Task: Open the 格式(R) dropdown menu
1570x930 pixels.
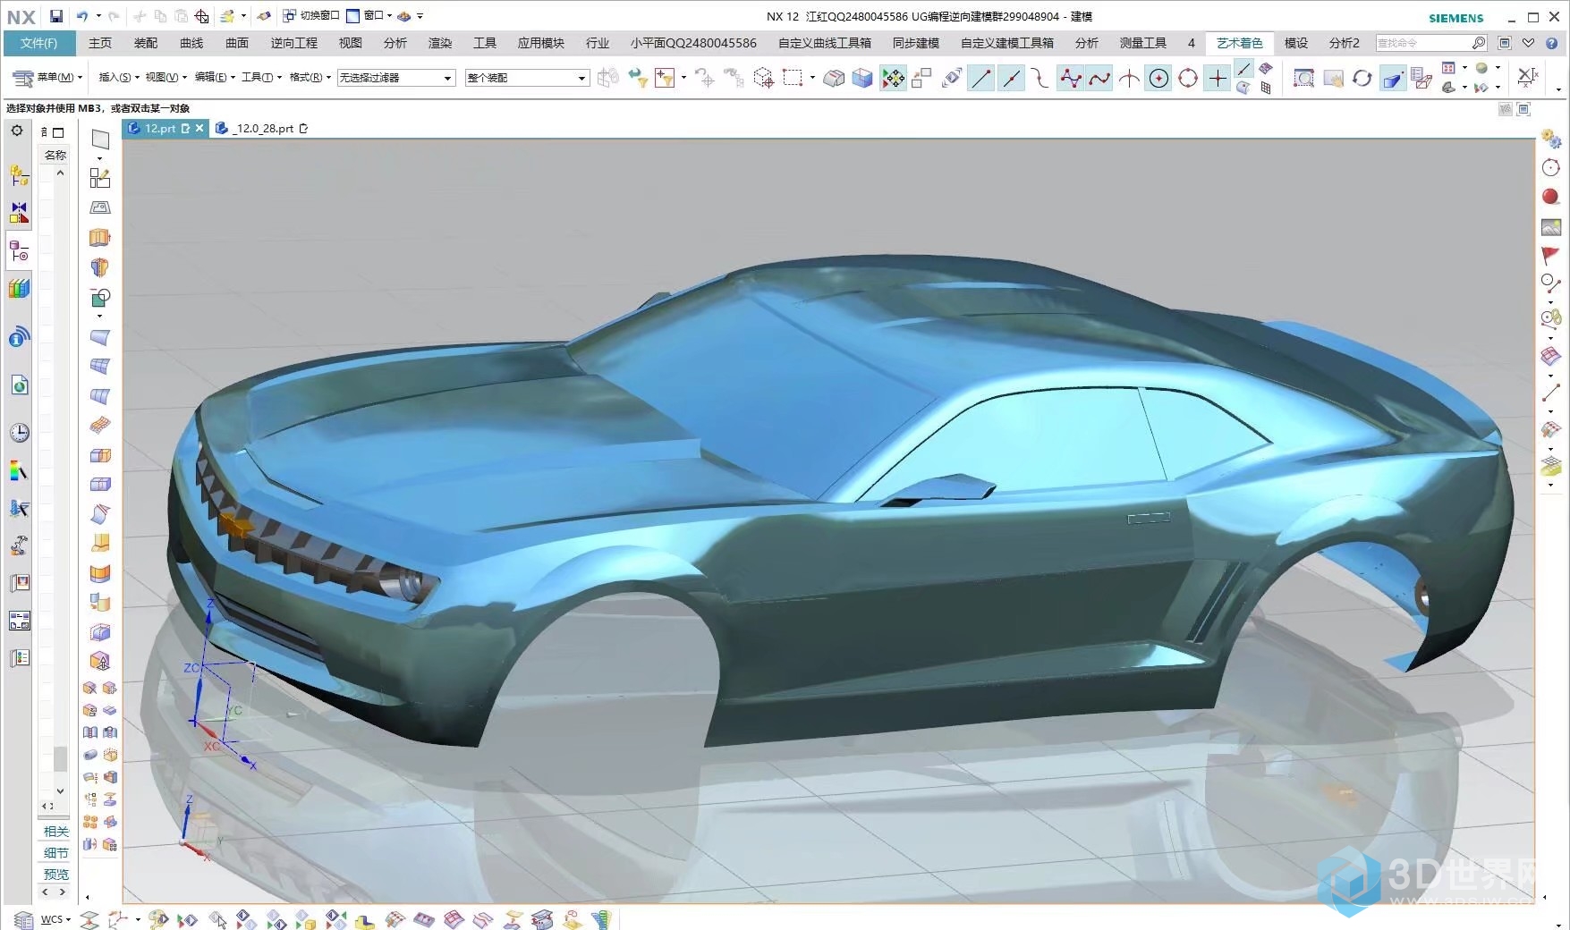Action: tap(310, 78)
